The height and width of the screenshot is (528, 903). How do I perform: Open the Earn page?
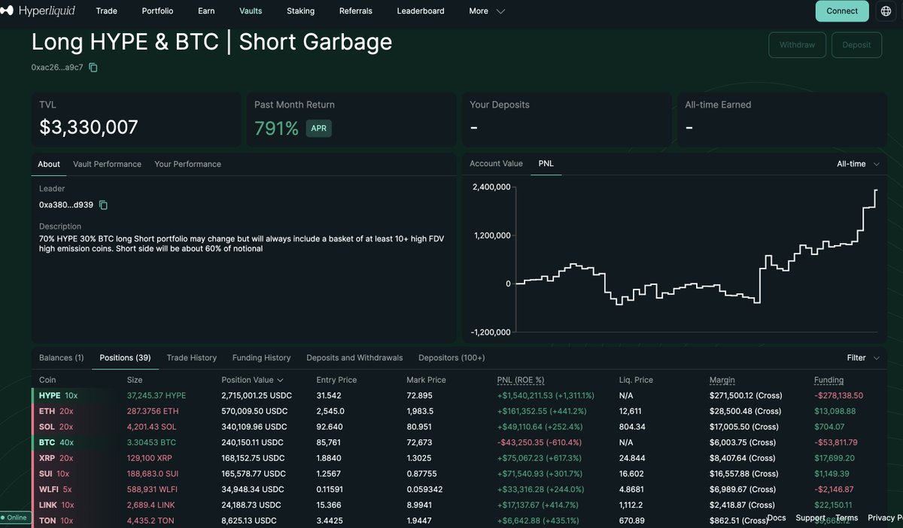pyautogui.click(x=206, y=11)
